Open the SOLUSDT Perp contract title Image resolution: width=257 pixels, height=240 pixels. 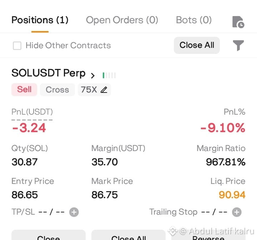click(x=48, y=73)
